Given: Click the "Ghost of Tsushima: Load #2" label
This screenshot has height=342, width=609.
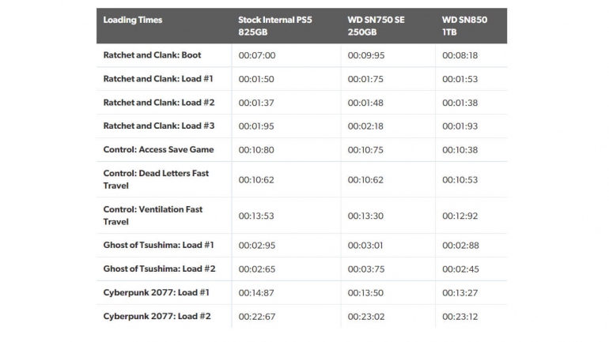Looking at the screenshot, I should click(x=158, y=269).
